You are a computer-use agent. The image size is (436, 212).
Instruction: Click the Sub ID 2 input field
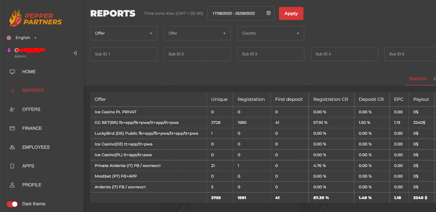pyautogui.click(x=197, y=54)
